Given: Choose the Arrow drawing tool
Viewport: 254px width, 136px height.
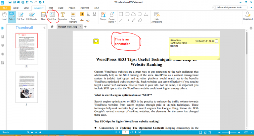Looking at the screenshot, I should coord(127,20).
